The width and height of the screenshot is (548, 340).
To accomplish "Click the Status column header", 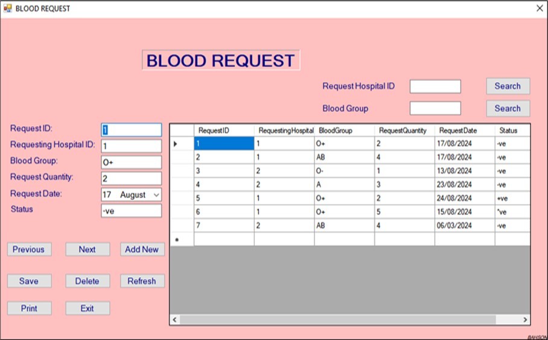I will [x=511, y=130].
